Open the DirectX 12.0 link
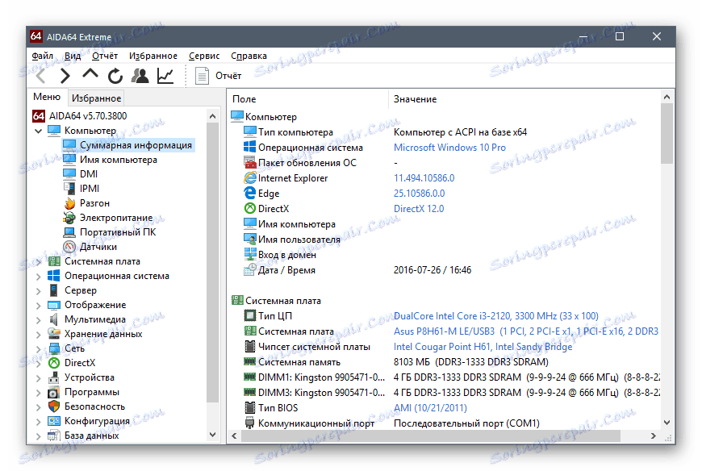Viewport: 702px width, 471px height. point(419,208)
